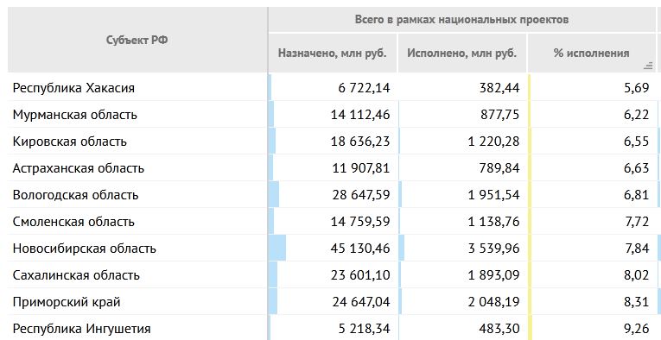Click the 3 539,96 executed amount cell

click(493, 249)
